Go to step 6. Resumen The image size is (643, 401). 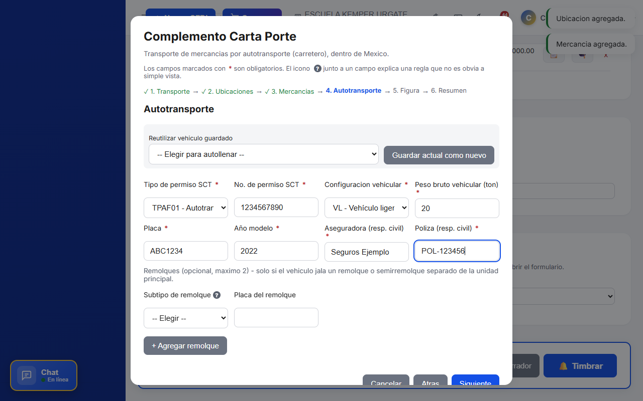[449, 91]
